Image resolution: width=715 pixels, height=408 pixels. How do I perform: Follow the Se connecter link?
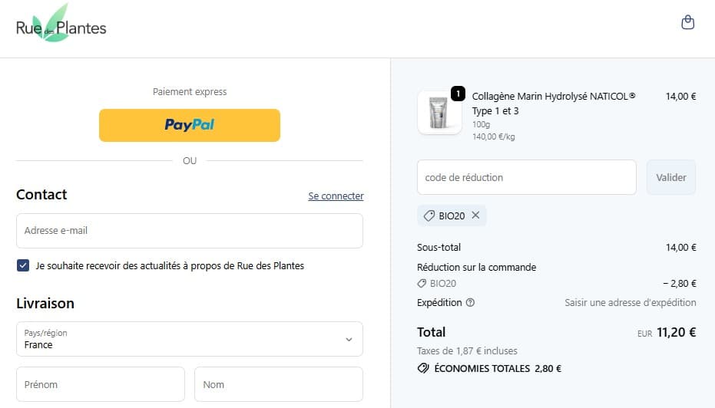click(x=336, y=196)
